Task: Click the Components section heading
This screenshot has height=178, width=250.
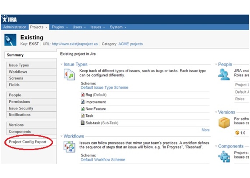Action: [x=231, y=146]
